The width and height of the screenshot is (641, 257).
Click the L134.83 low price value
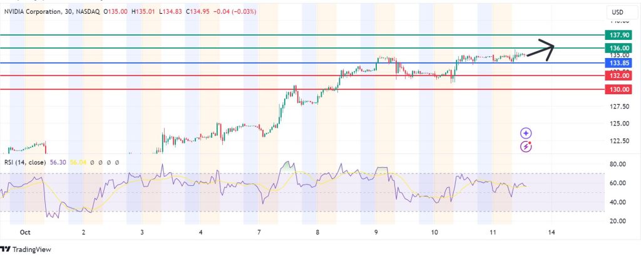pos(171,12)
